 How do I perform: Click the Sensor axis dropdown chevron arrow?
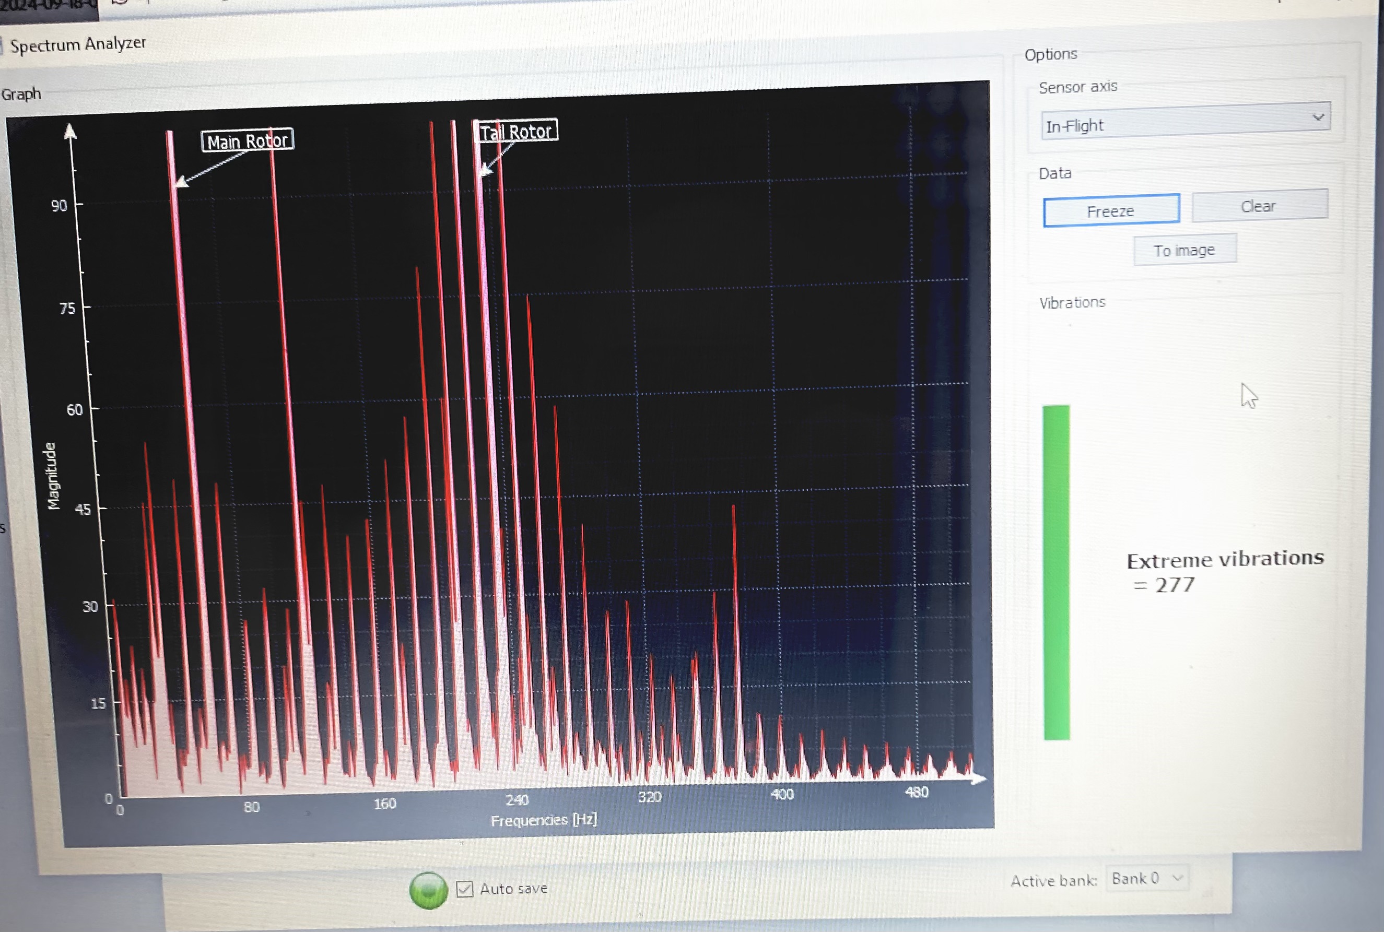point(1318,117)
